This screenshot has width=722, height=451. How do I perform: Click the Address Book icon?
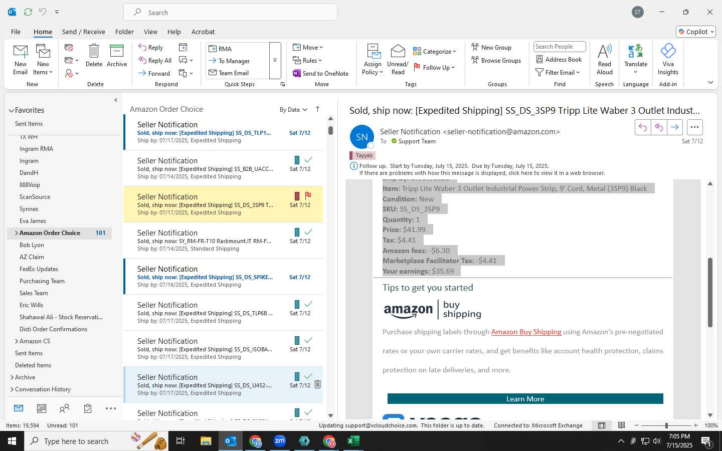click(539, 59)
